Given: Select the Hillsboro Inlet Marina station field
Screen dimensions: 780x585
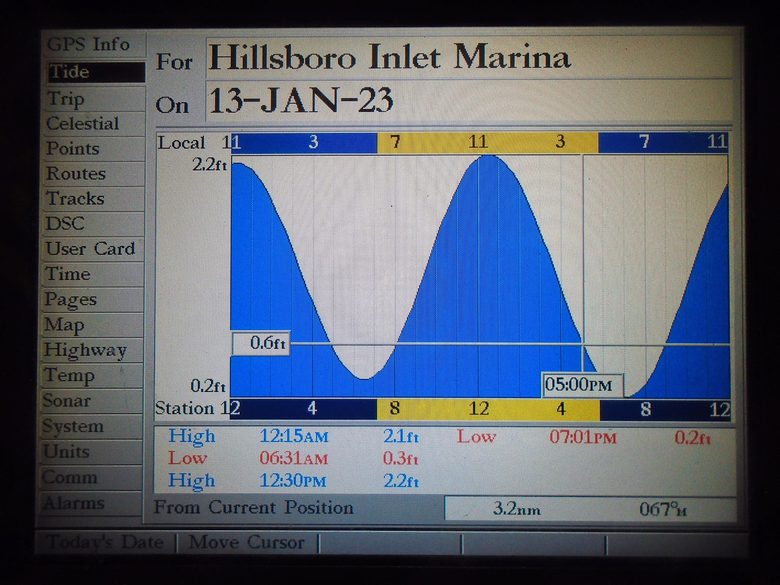Looking at the screenshot, I should (x=469, y=58).
